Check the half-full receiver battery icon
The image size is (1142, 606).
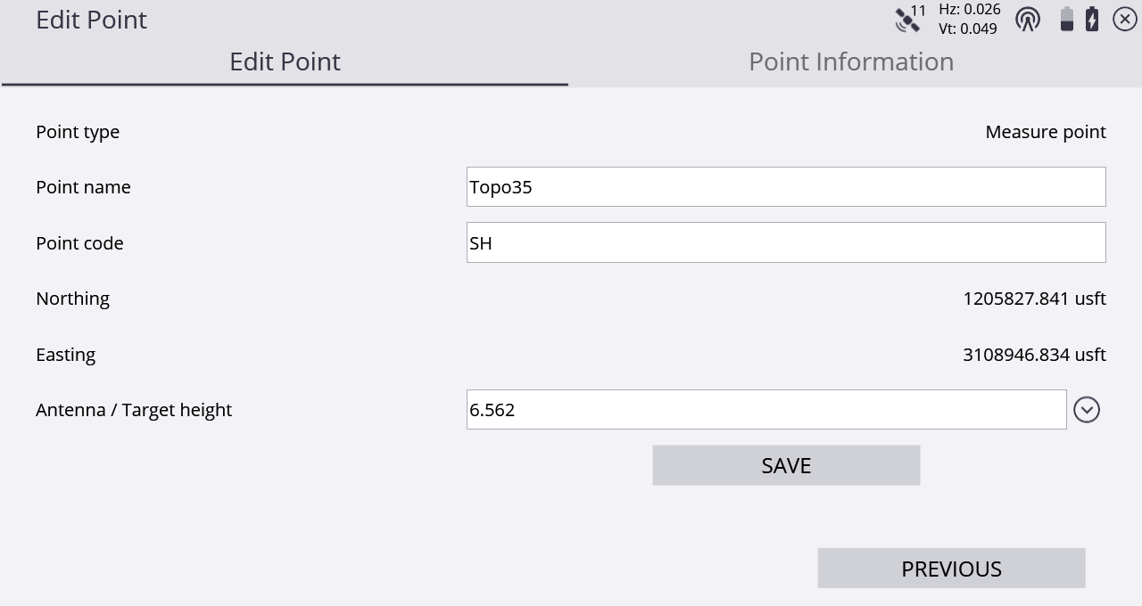pos(1066,19)
